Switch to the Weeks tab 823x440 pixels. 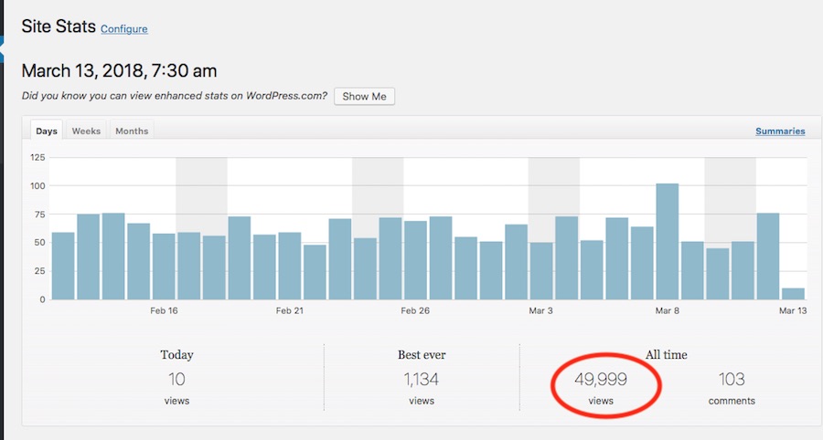(x=86, y=131)
